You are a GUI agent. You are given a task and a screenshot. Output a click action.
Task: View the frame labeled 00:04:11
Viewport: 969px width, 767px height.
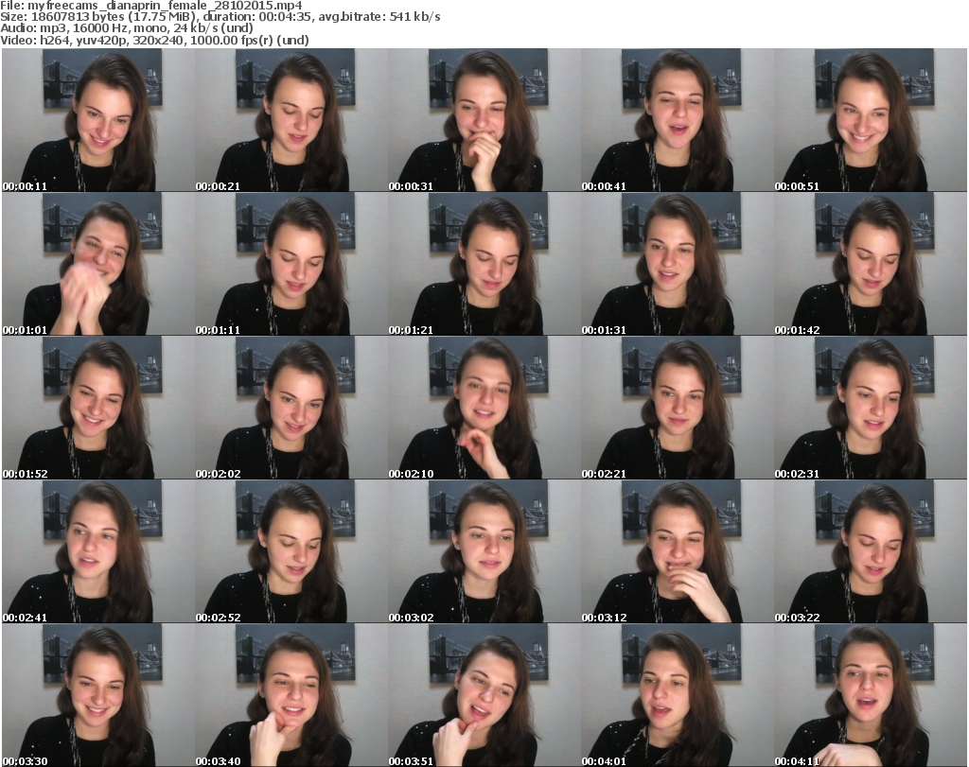tap(871, 695)
